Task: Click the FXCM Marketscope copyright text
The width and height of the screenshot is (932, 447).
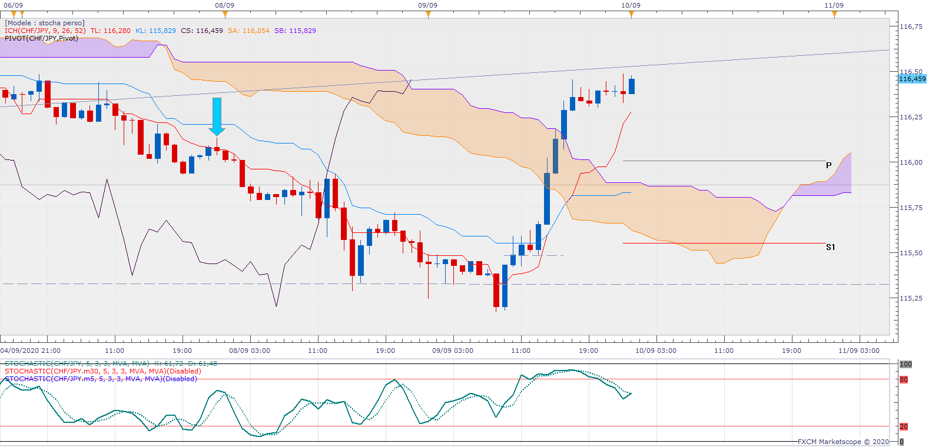Action: (x=843, y=442)
